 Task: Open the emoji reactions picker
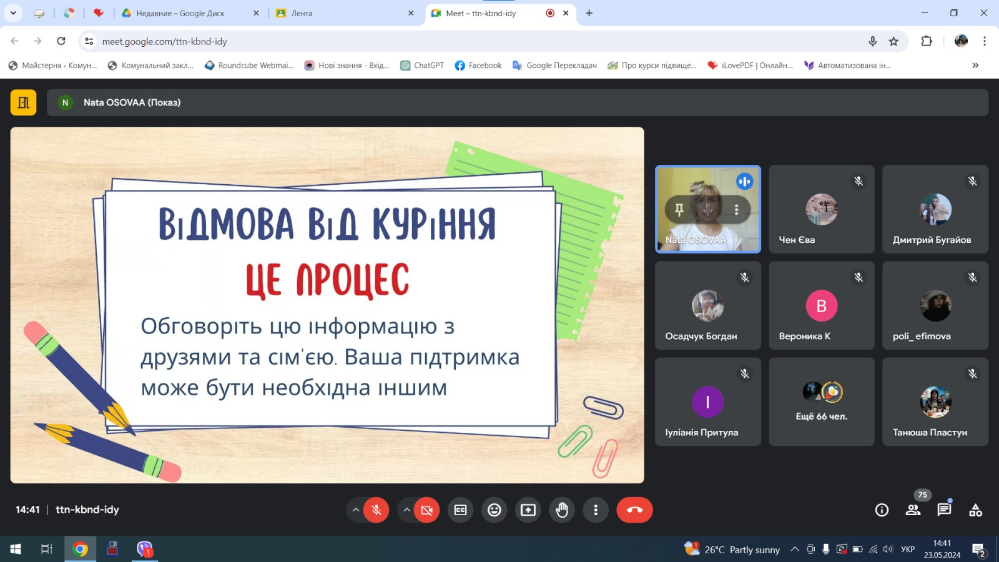(494, 510)
